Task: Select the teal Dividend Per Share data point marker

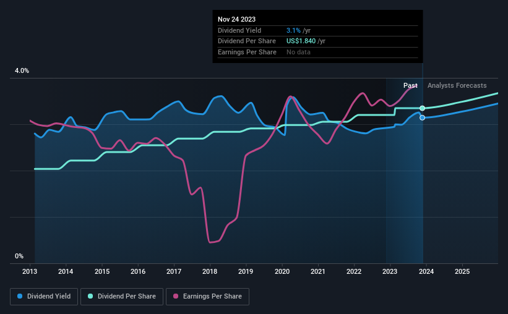Action: [x=422, y=108]
